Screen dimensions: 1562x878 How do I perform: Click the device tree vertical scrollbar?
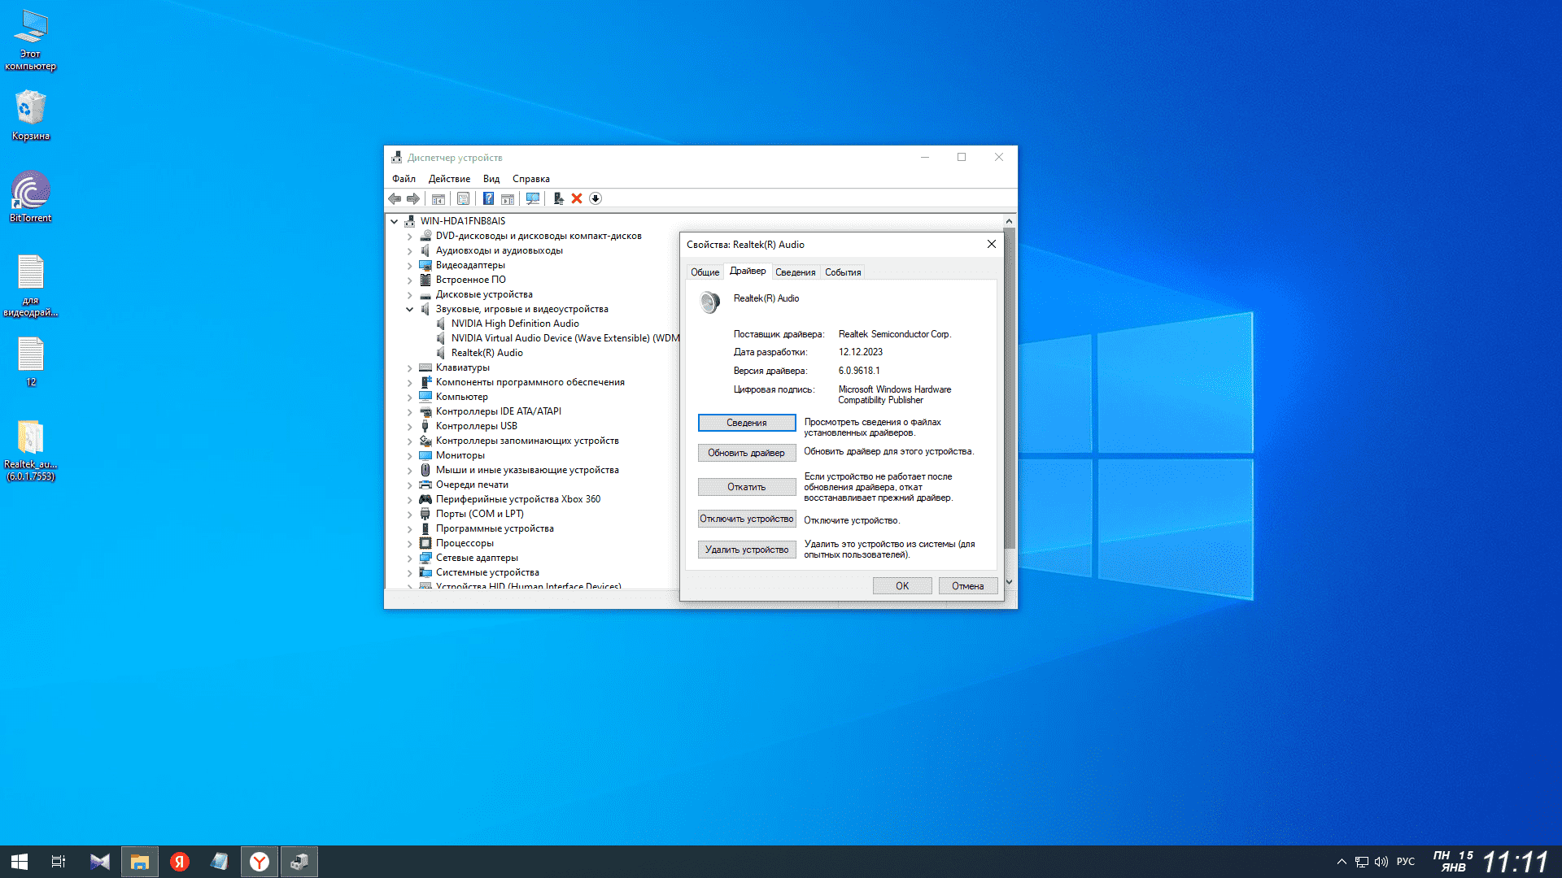(1009, 390)
